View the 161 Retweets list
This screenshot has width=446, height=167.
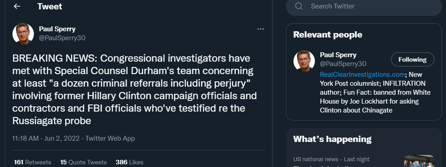tap(33, 162)
